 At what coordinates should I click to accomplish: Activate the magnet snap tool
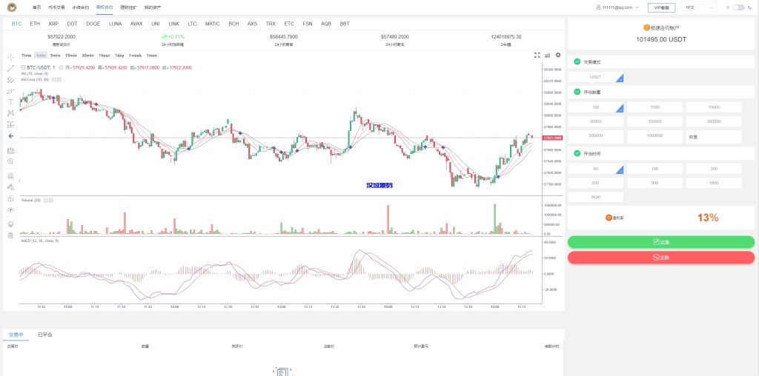(x=10, y=176)
